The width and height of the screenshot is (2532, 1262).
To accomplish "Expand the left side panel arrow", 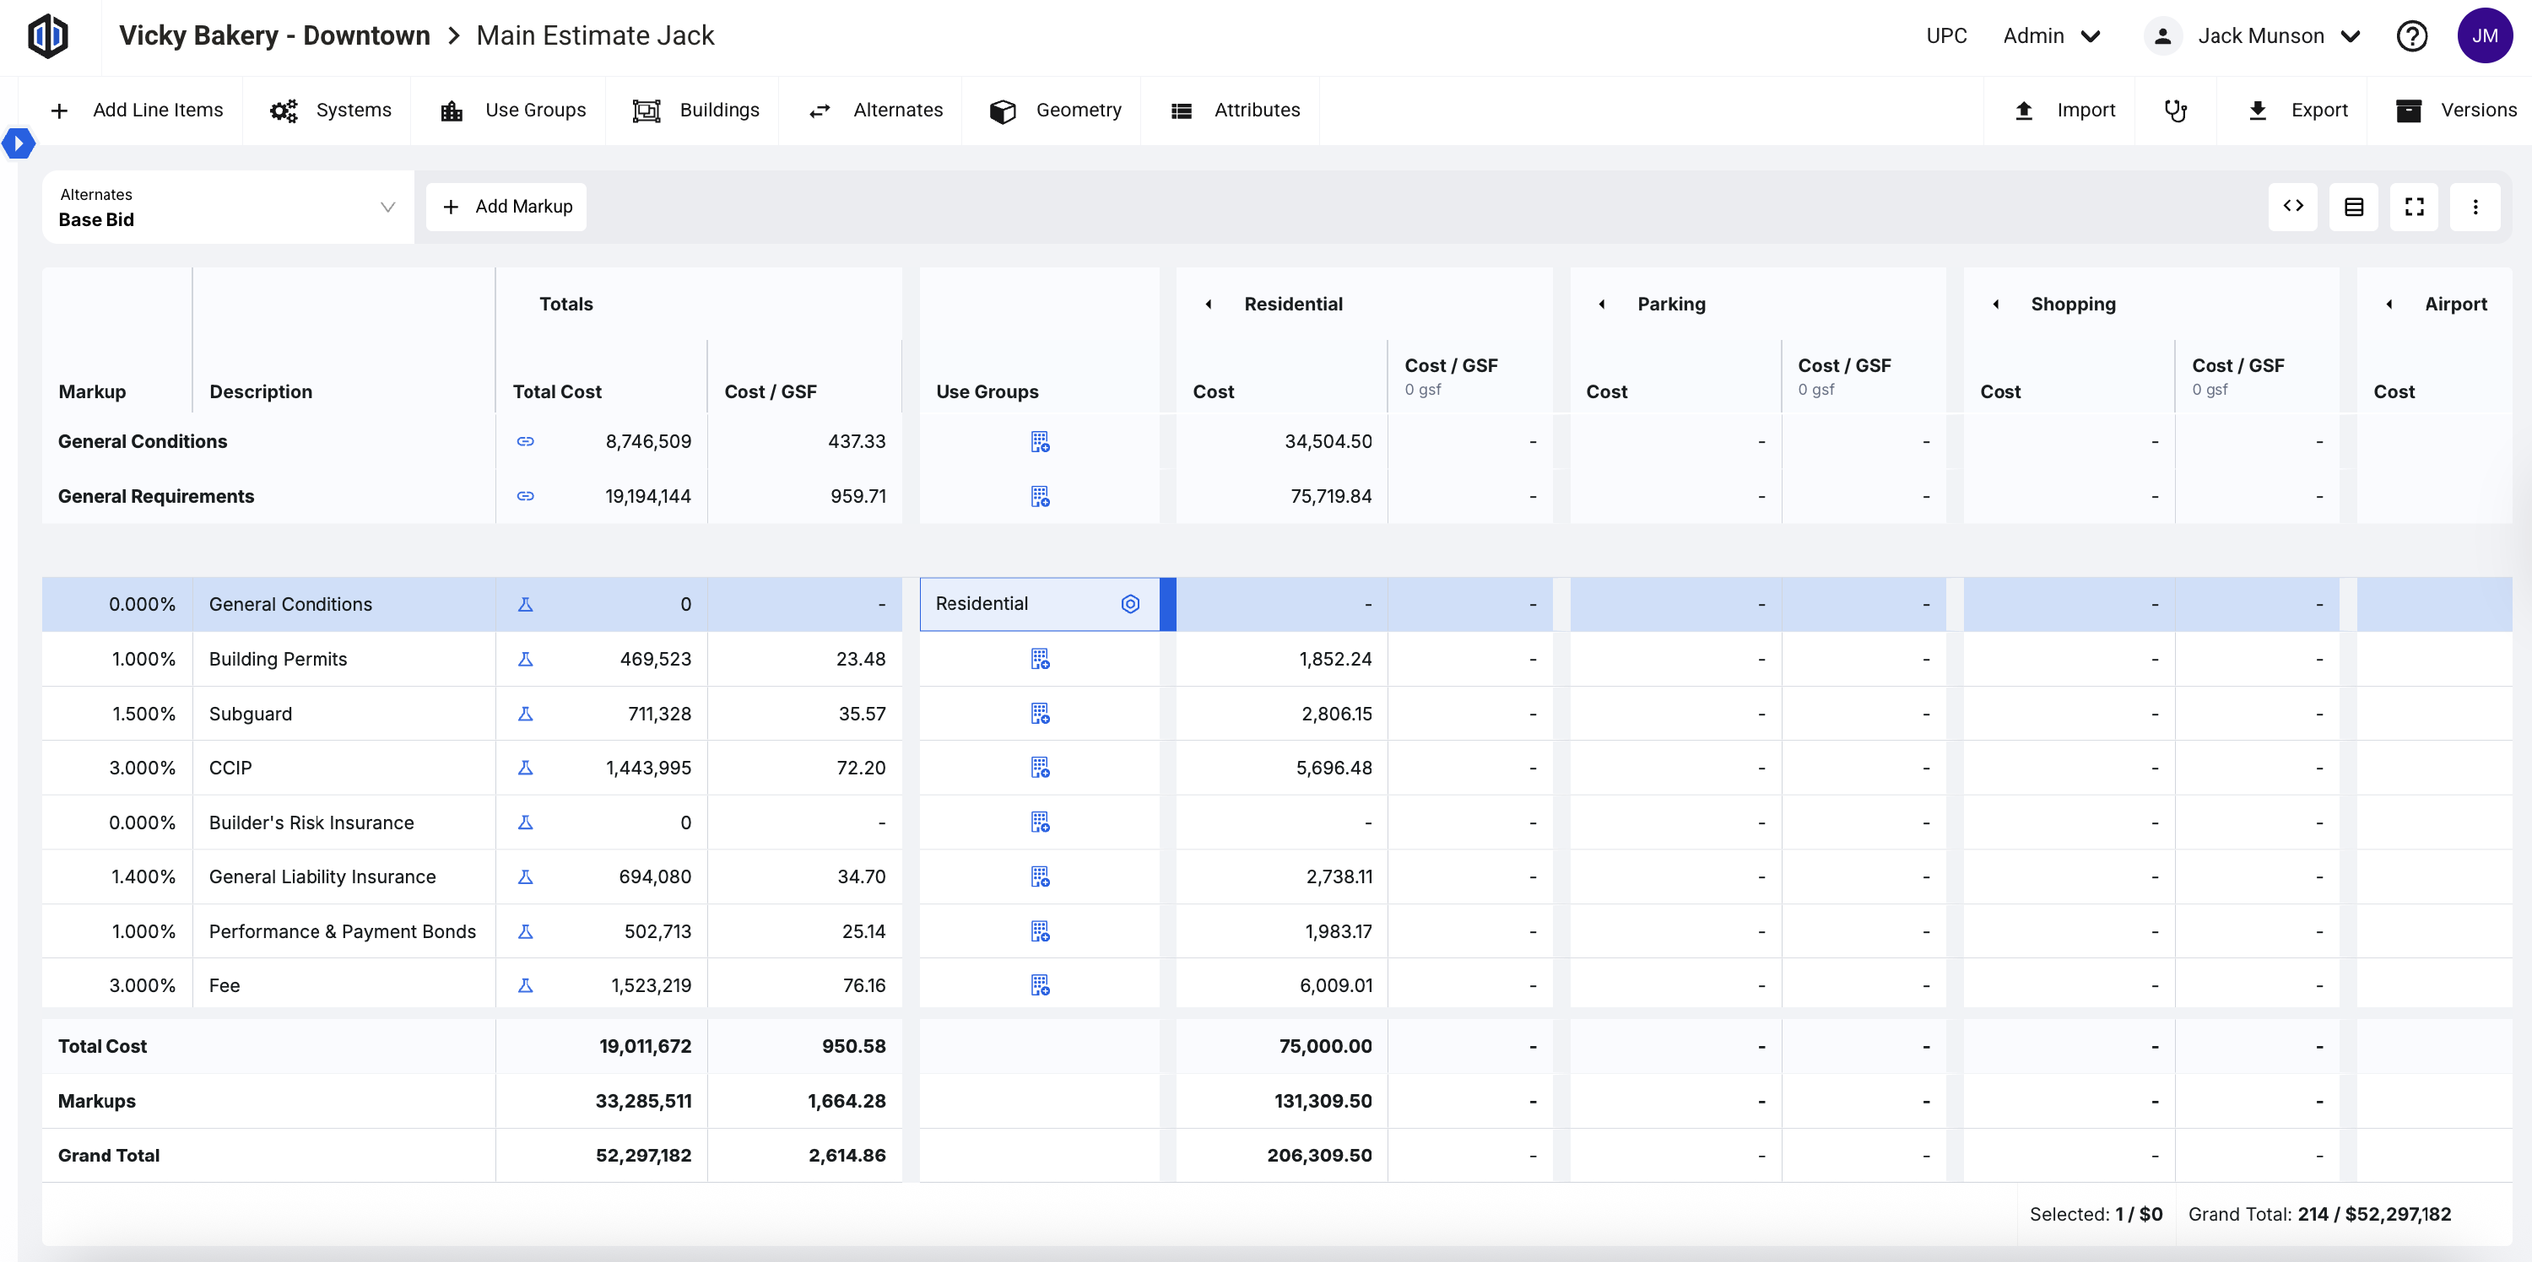I will pyautogui.click(x=19, y=143).
